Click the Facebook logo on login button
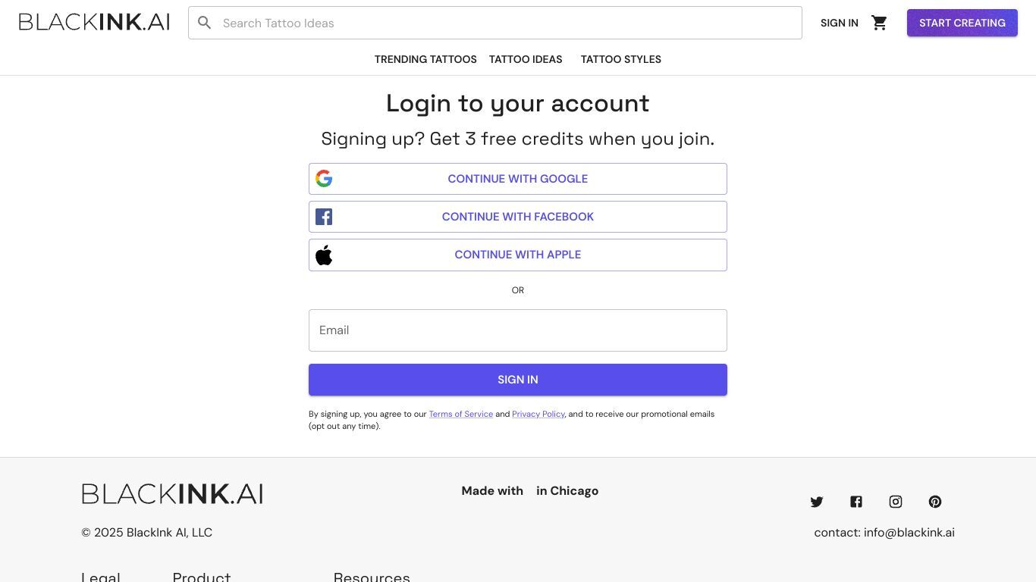 [x=324, y=217]
